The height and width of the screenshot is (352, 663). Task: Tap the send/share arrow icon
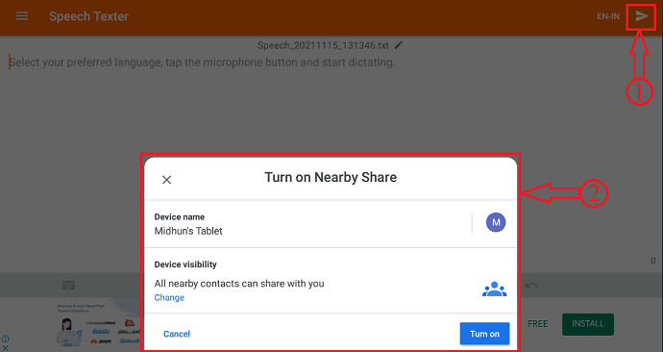[642, 16]
